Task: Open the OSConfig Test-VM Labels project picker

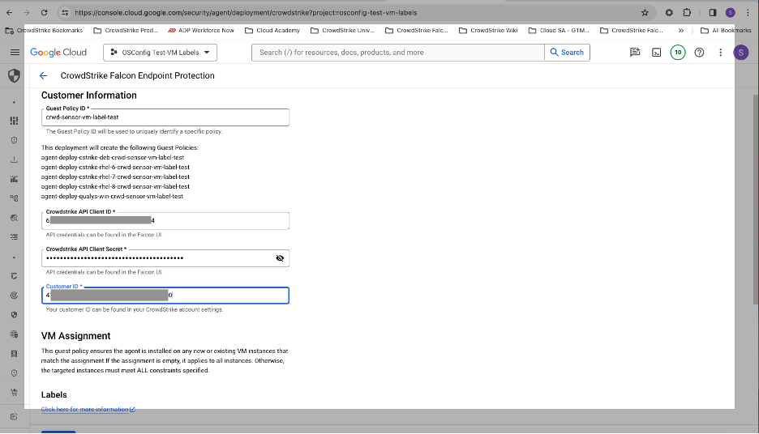Action: tap(160, 52)
